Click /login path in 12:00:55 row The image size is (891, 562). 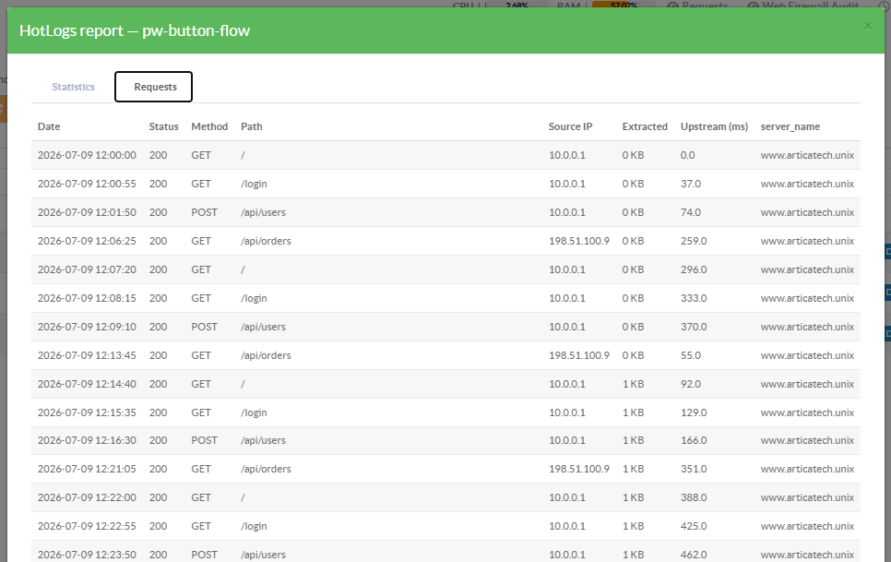pos(254,185)
